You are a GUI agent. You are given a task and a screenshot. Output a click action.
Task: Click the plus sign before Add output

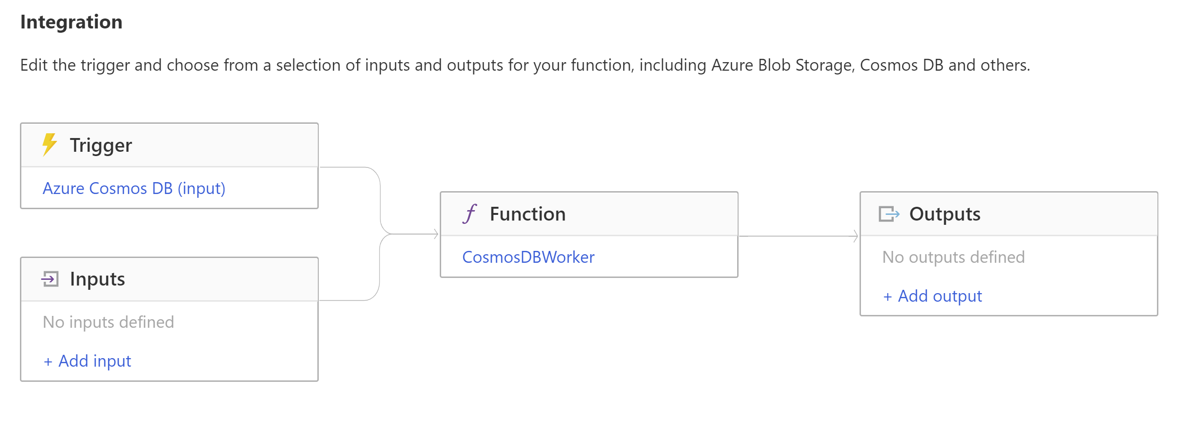(888, 297)
